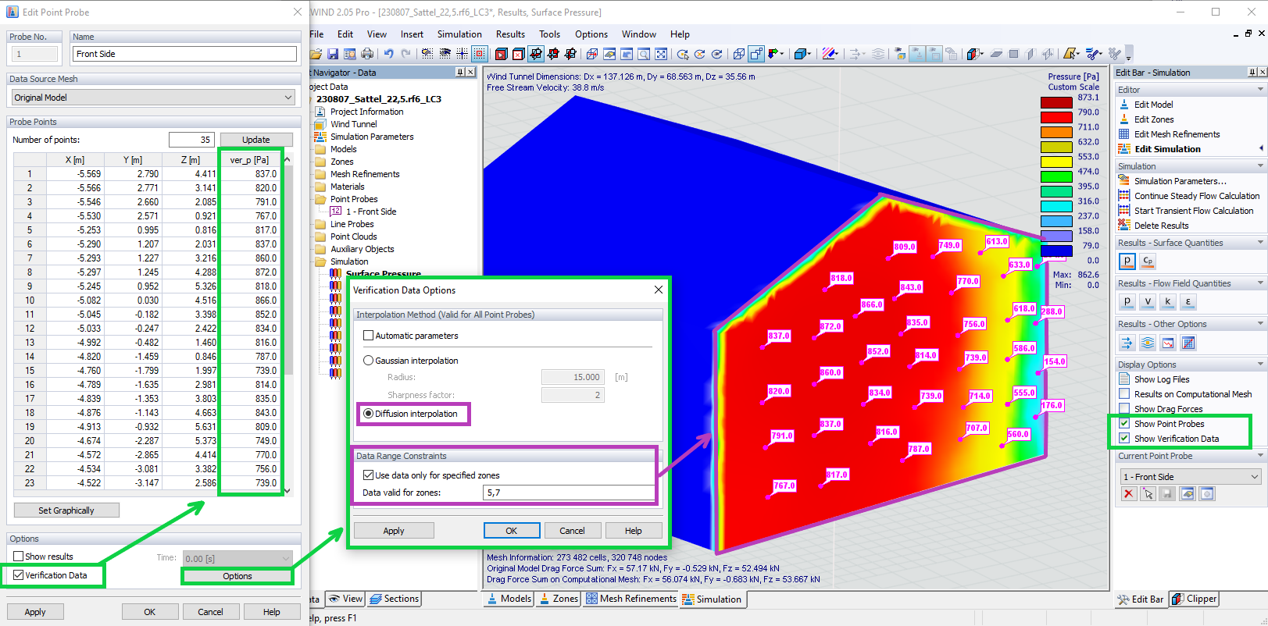Show flow field pressure p result
The image size is (1268, 626).
pyautogui.click(x=1127, y=302)
